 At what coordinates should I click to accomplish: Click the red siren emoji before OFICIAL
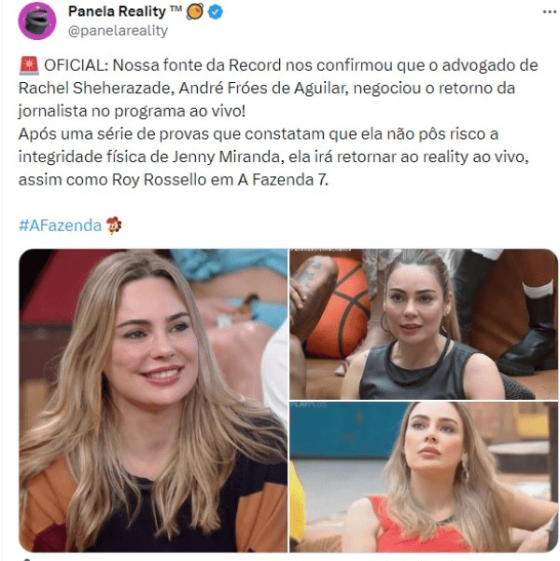[x=29, y=66]
